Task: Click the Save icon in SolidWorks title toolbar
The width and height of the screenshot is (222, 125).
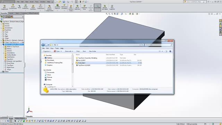Action: 64,2
